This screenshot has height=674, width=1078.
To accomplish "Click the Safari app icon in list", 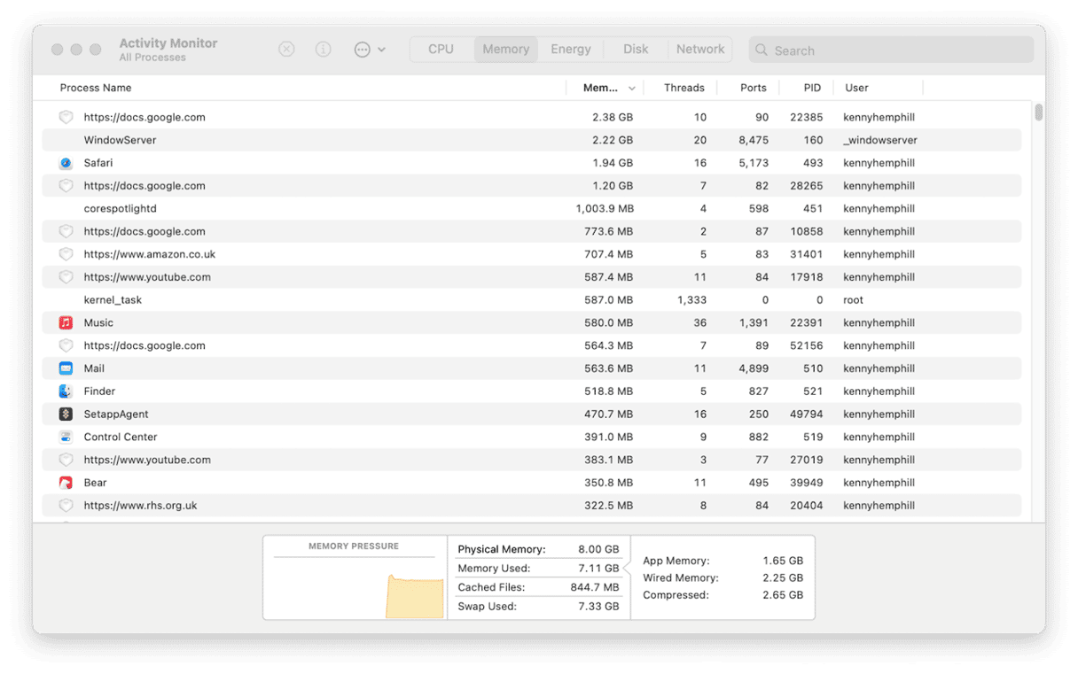I will 66,163.
